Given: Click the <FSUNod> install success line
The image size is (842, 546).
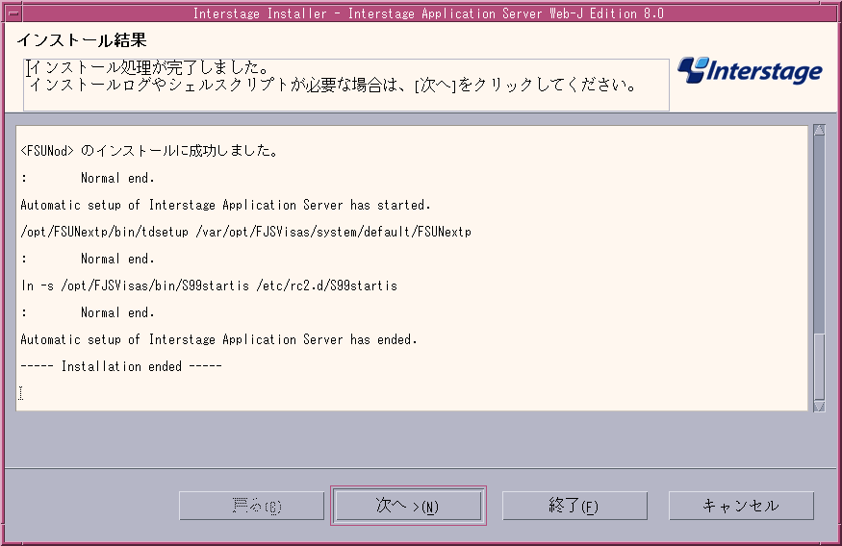Looking at the screenshot, I should tap(149, 151).
